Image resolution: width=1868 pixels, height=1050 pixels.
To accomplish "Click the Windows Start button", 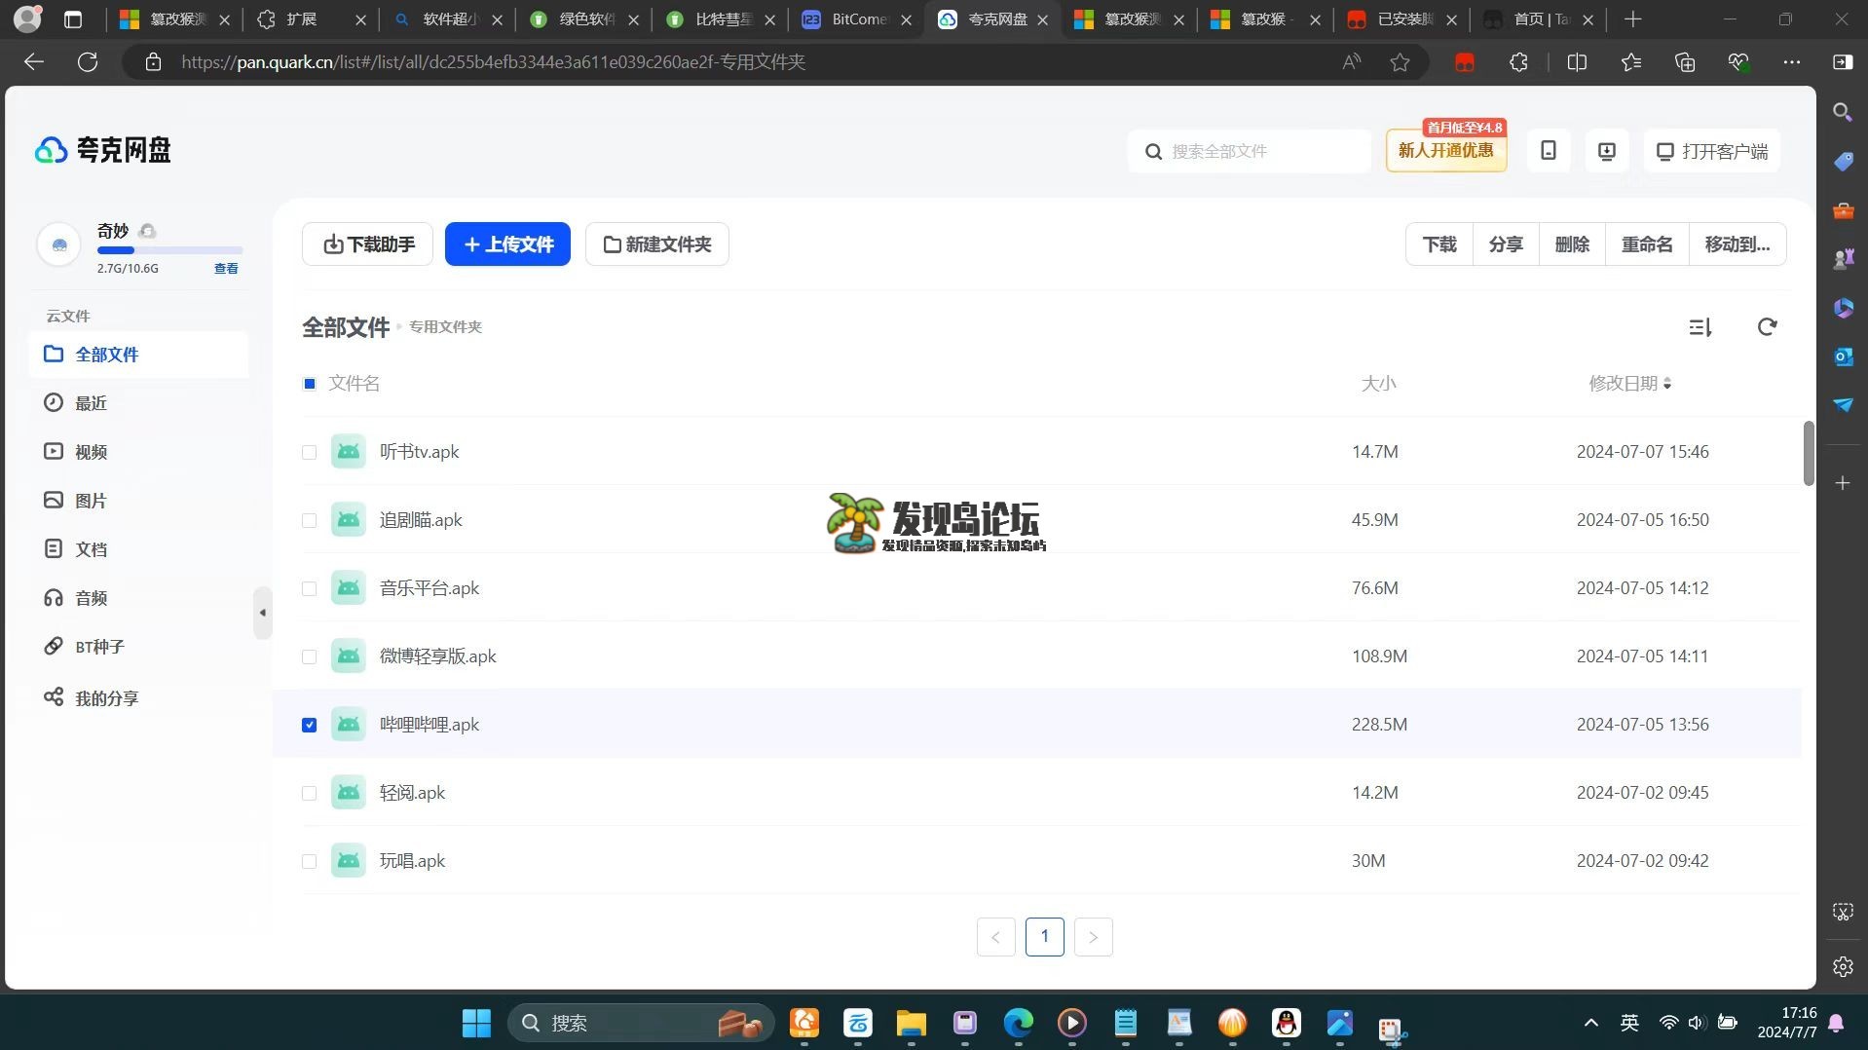I will pos(476,1023).
